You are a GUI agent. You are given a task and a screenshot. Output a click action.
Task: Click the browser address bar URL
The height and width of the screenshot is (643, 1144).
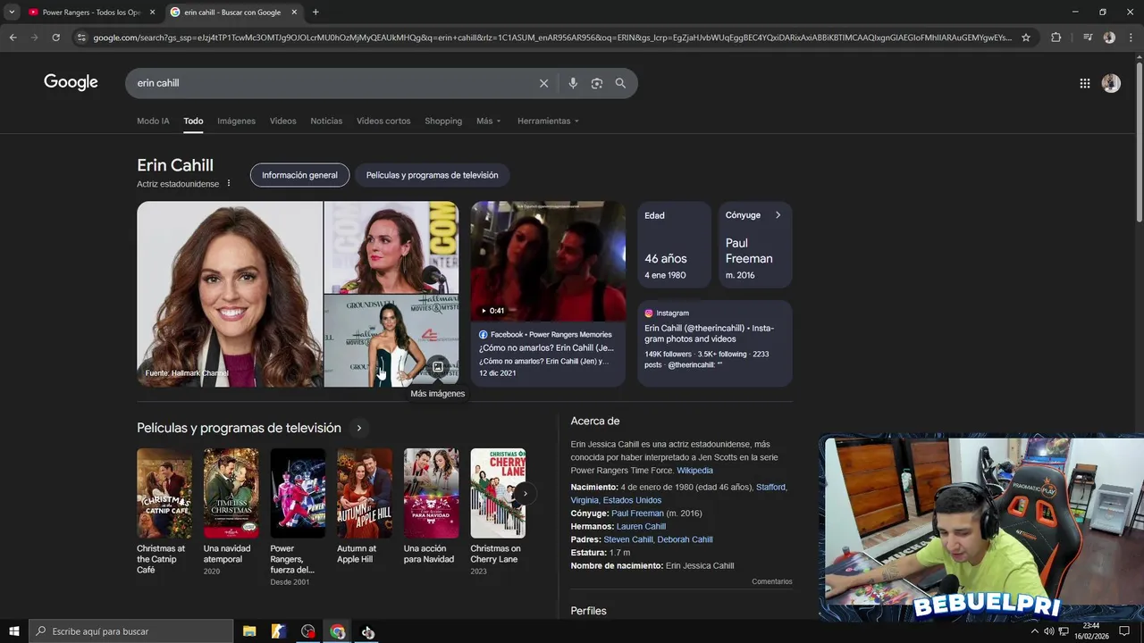[552, 38]
